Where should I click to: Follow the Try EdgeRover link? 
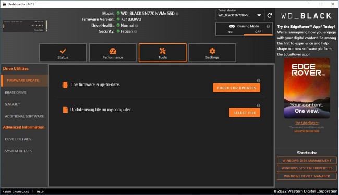click(x=307, y=123)
